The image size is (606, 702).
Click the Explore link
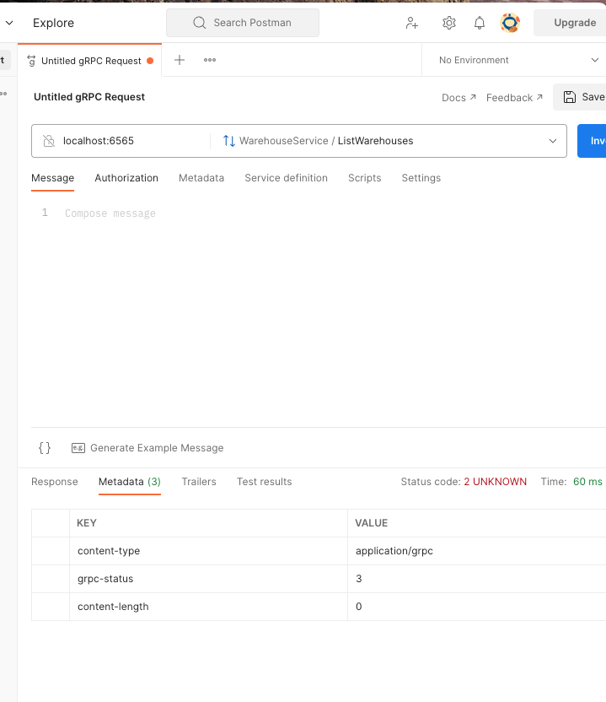[x=53, y=23]
